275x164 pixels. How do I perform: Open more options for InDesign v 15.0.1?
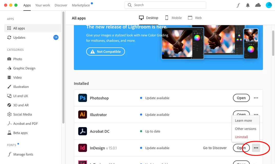(256, 148)
